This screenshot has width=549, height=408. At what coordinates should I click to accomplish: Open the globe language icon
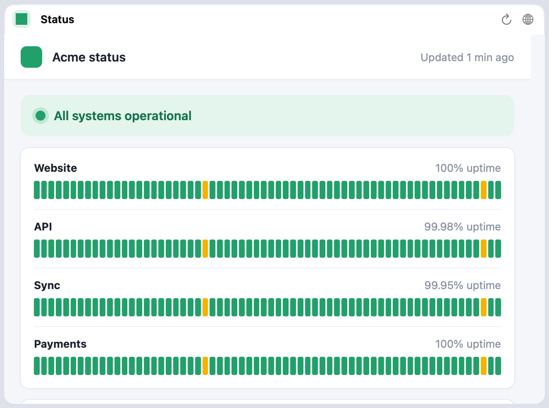point(528,19)
